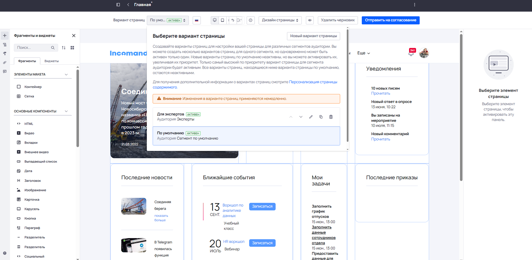Open the browser structure tree icon in sidebar
The height and width of the screenshot is (260, 532).
(x=5, y=45)
